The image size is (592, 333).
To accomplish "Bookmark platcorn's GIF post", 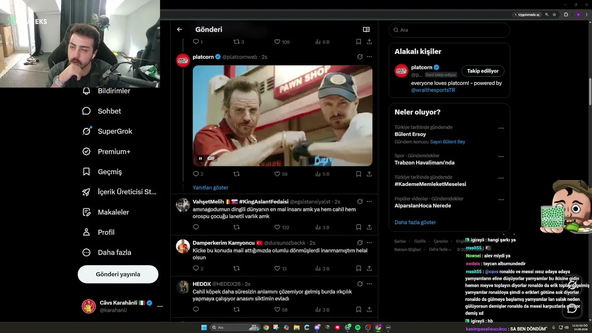I will point(358,174).
